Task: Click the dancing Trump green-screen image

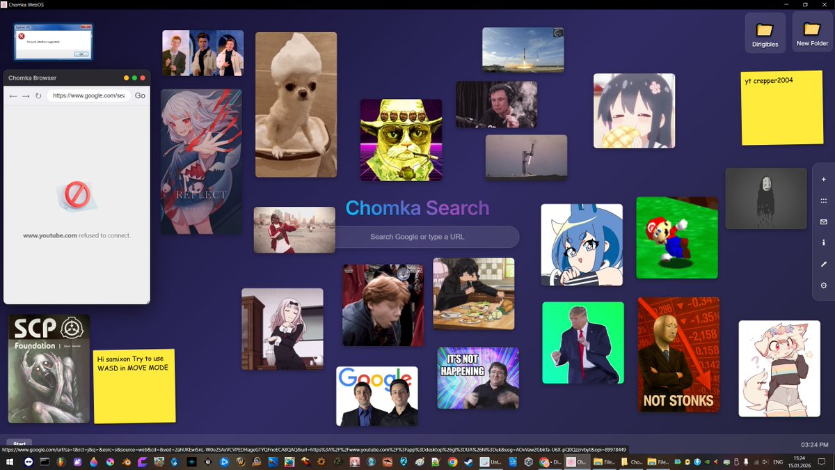Action: [583, 343]
